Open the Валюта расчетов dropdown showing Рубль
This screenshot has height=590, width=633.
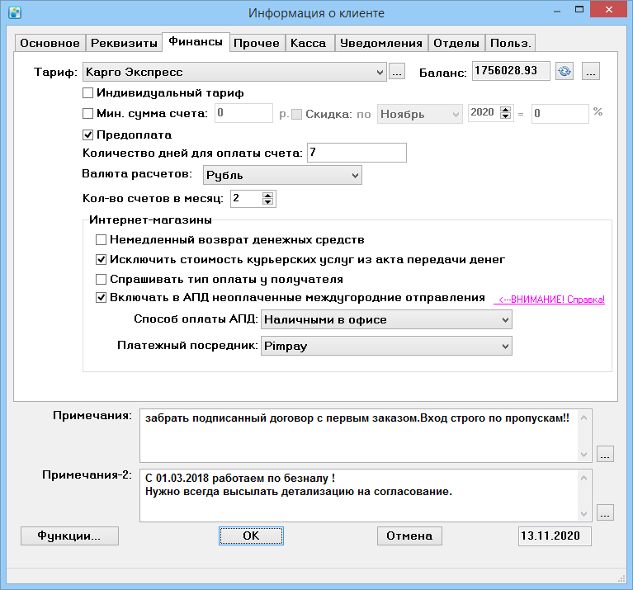point(282,175)
